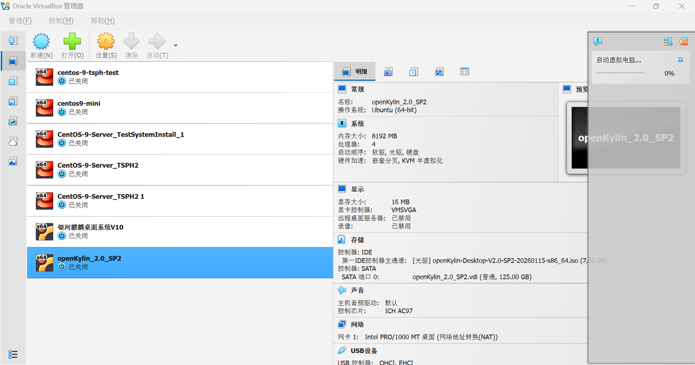
Task: Open the 声音 audio section header
Action: tap(357, 291)
